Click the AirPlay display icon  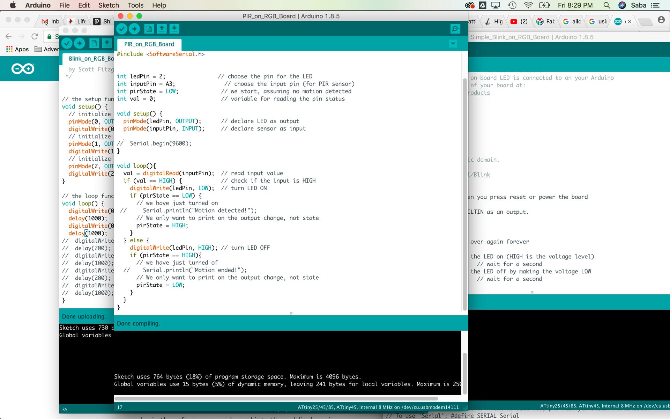pyautogui.click(x=496, y=5)
